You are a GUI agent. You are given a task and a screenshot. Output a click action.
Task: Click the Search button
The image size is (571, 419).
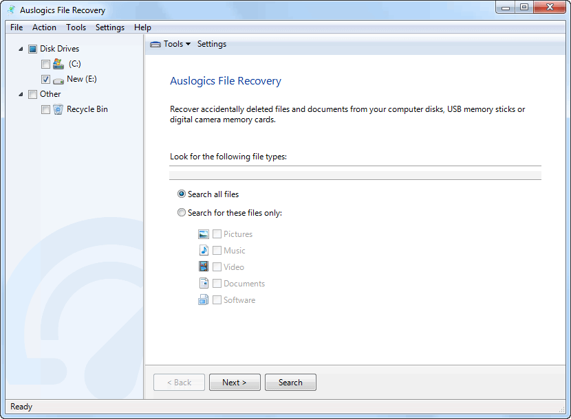point(290,383)
